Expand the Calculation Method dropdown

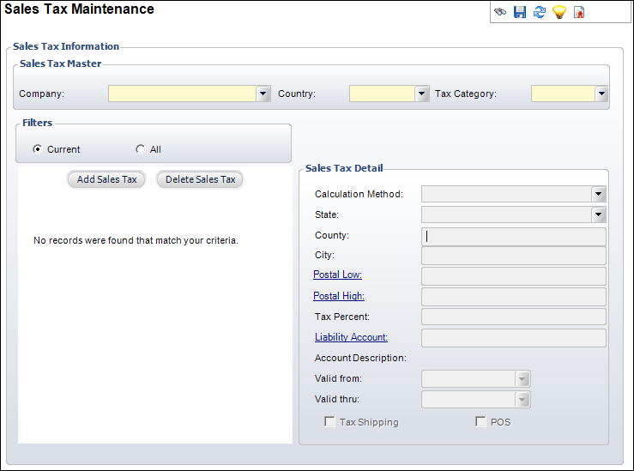tap(599, 194)
